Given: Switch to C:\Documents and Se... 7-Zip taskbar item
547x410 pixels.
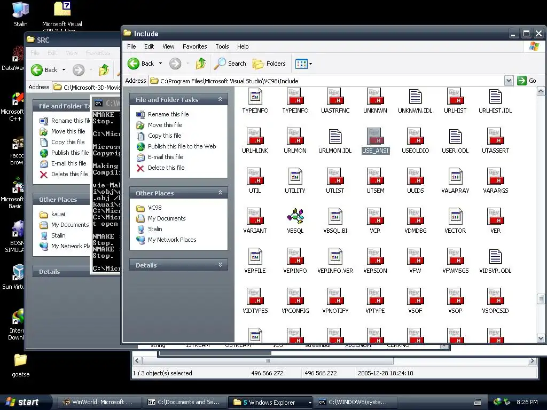Looking at the screenshot, I should pyautogui.click(x=185, y=403).
